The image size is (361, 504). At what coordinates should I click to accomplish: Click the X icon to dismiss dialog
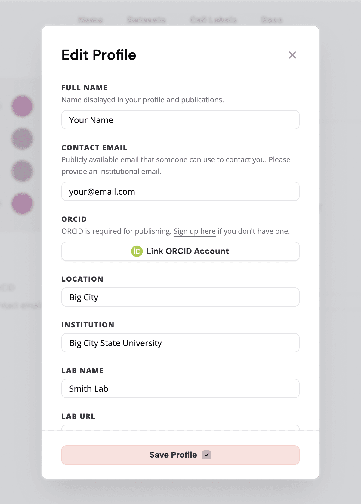pyautogui.click(x=292, y=55)
